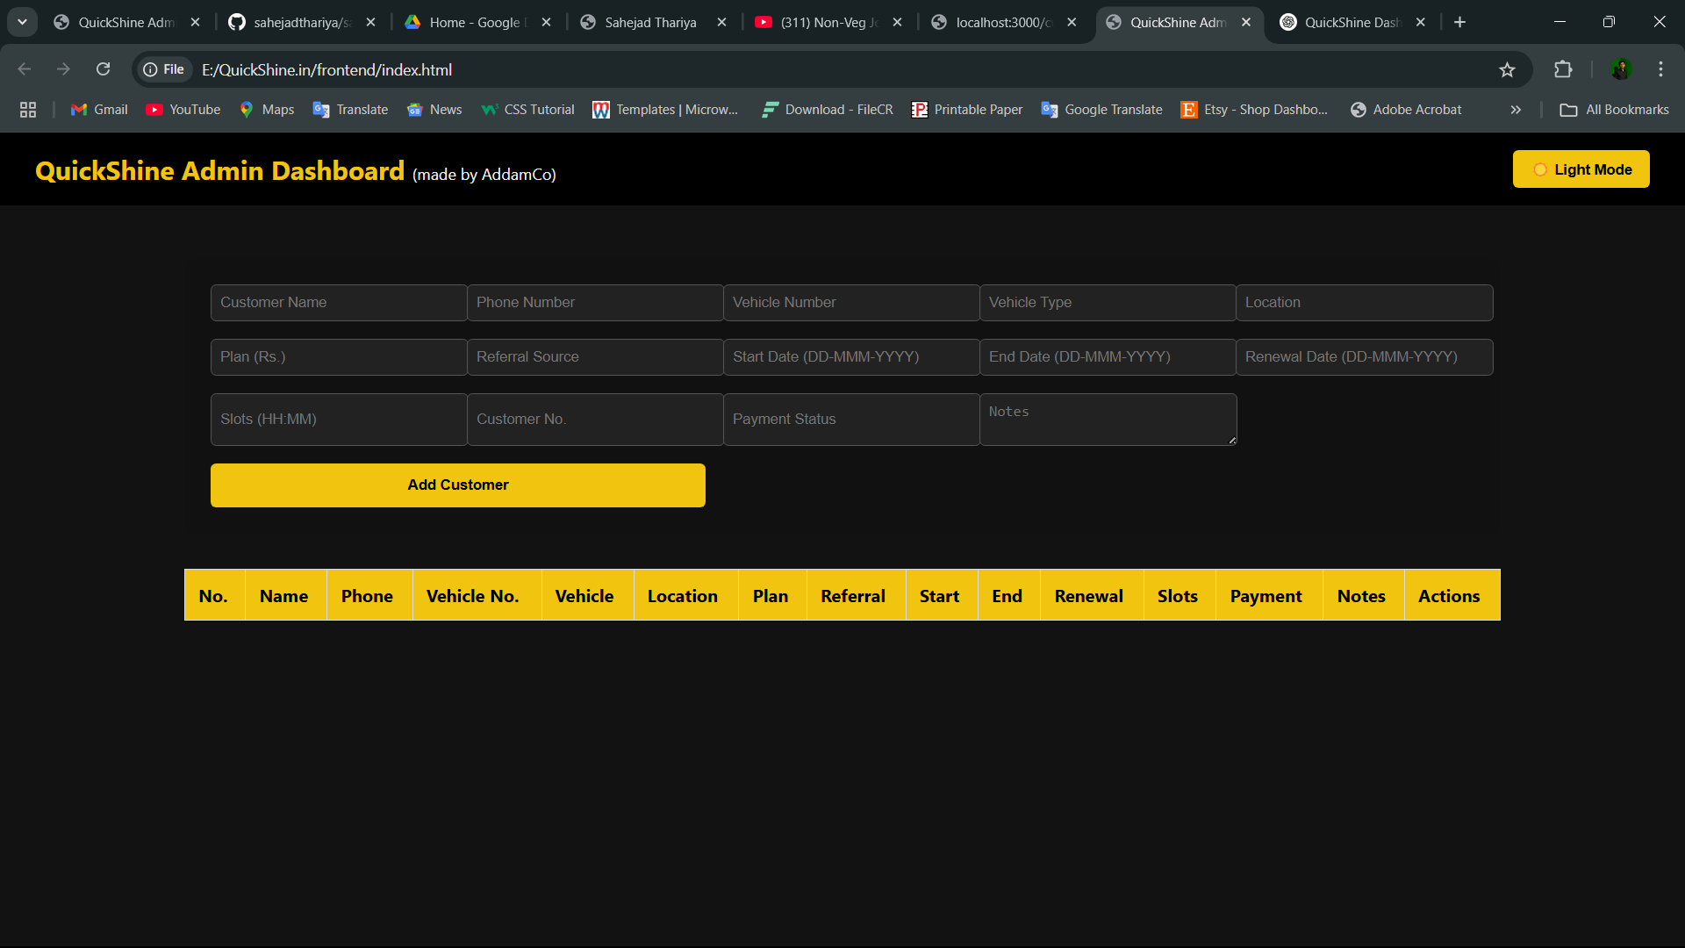Screen dimensions: 1685x948
Task: Focus the Payment Status field
Action: click(850, 420)
